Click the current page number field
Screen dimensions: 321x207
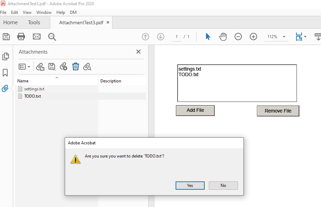pyautogui.click(x=177, y=37)
